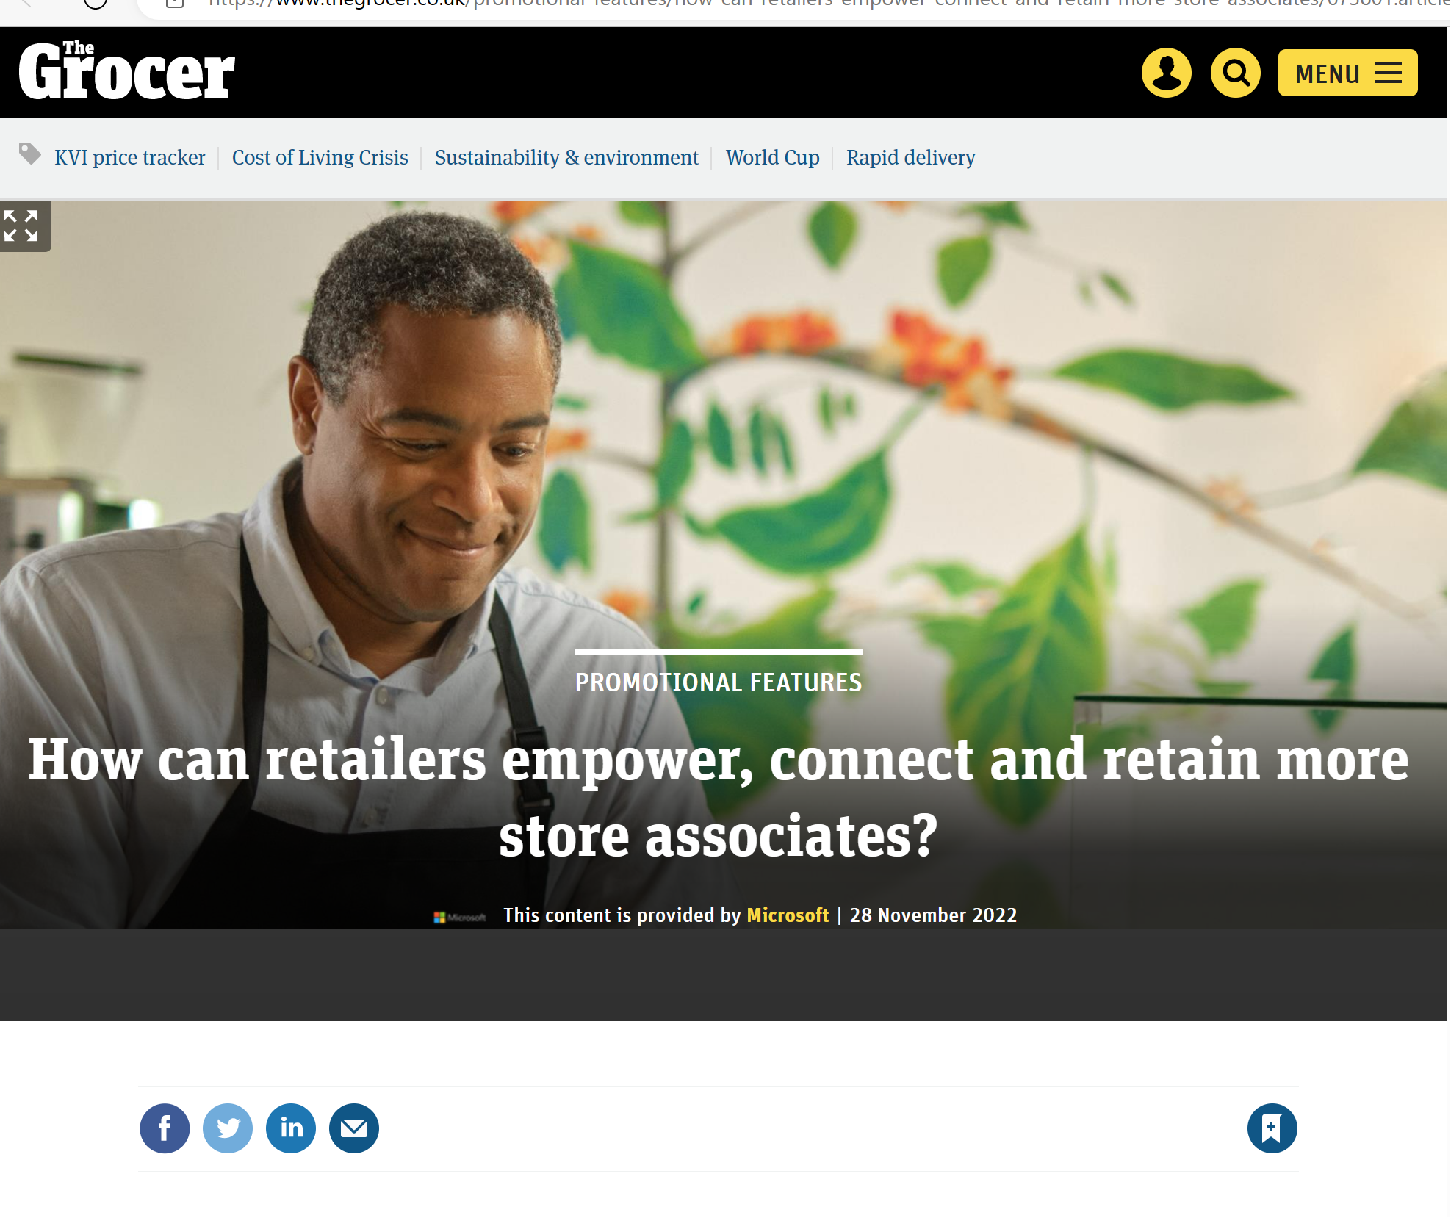Screen dimensions: 1451x1218
Task: Select the World Cup tab
Action: click(x=772, y=157)
